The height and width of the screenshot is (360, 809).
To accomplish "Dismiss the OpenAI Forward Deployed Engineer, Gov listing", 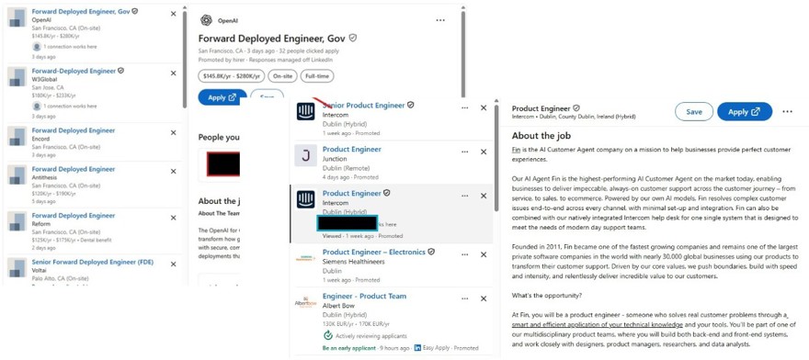I will click(x=173, y=14).
